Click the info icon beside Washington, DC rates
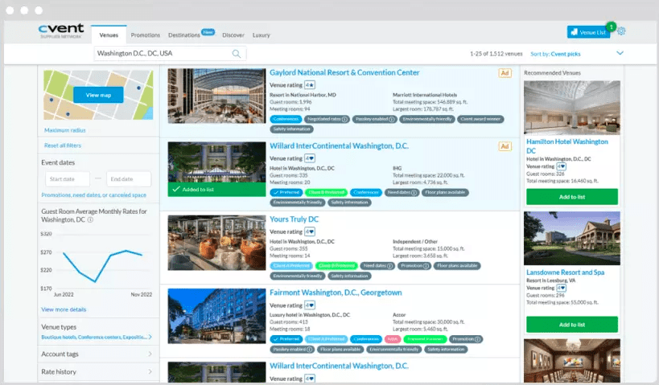 click(90, 219)
